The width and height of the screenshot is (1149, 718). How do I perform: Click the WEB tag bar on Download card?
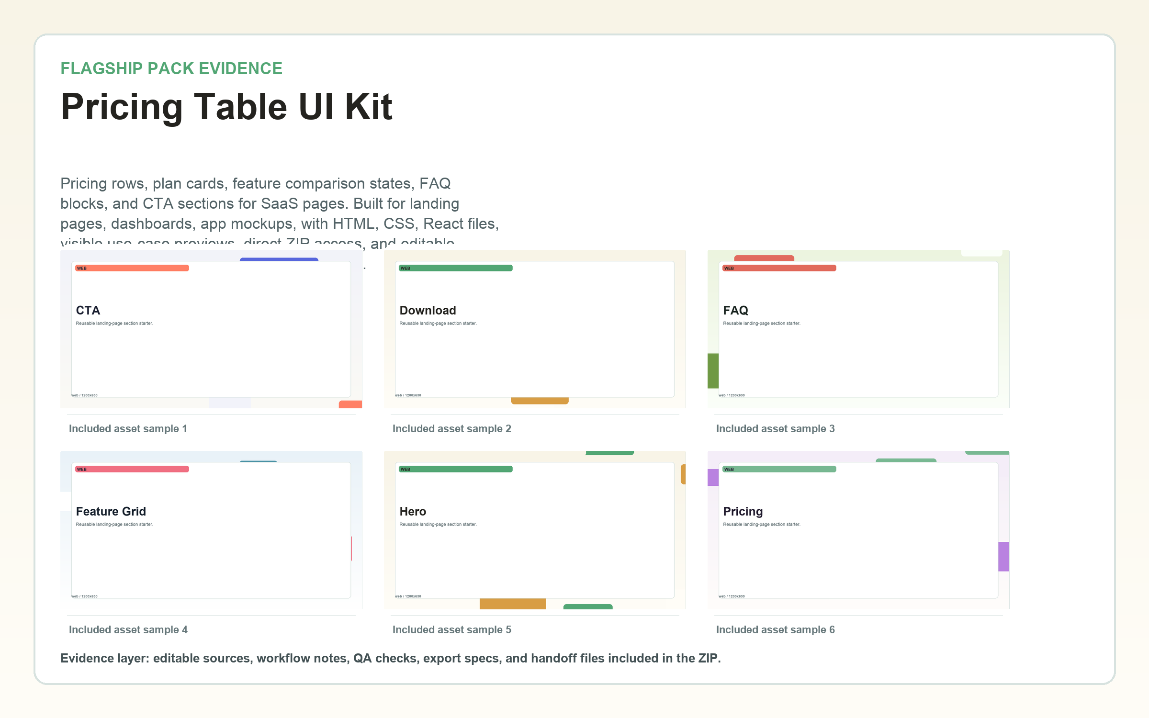456,268
